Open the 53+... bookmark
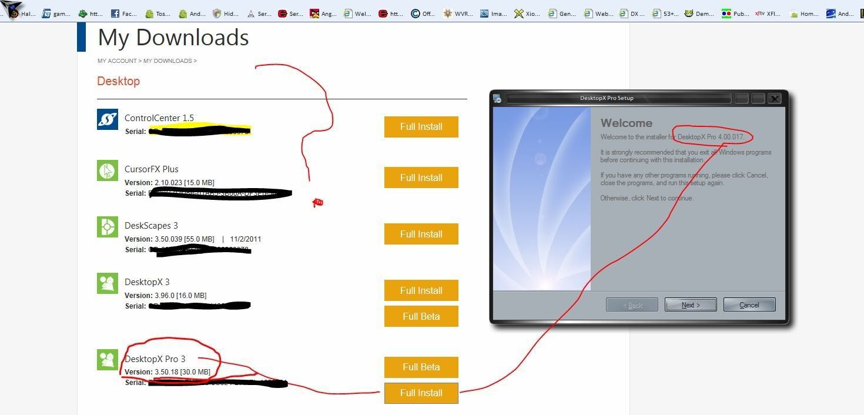 point(665,13)
